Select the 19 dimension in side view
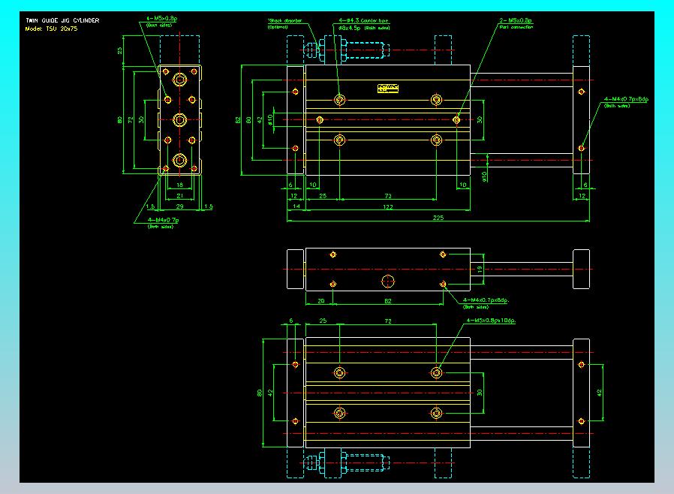The image size is (674, 494). point(480,268)
